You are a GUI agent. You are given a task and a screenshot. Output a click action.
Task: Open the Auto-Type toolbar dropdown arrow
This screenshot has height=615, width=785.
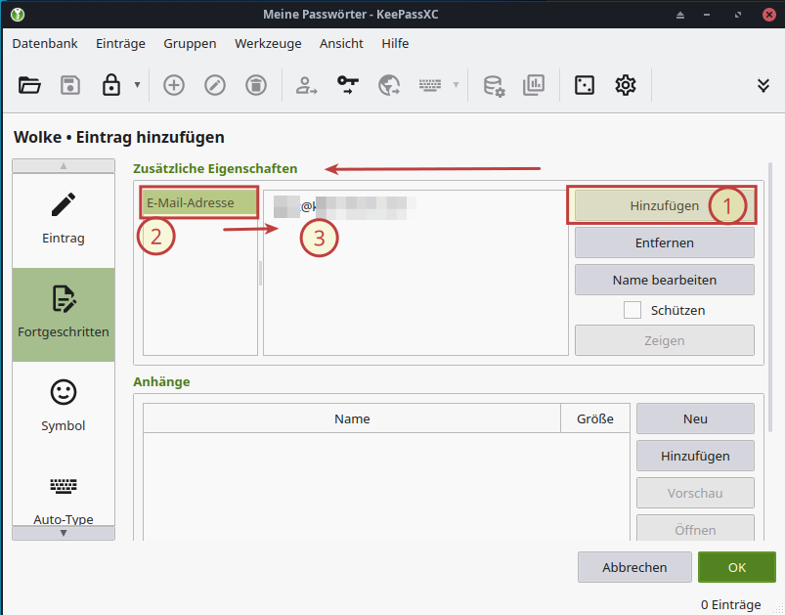pos(456,85)
